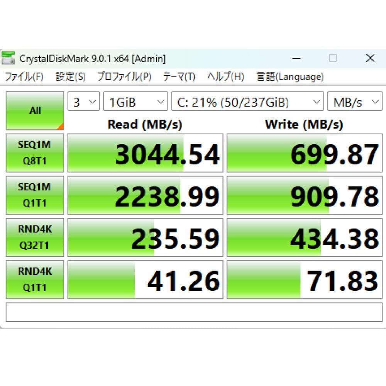Run all benchmarks with All button
The width and height of the screenshot is (386, 386).
(35, 110)
